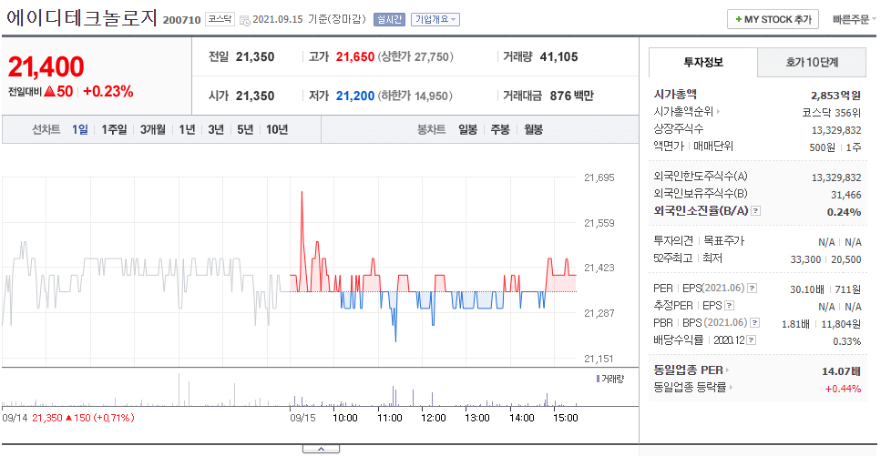The image size is (891, 456).
Task: Click the MY STOCK 추가 button
Action: (x=773, y=19)
